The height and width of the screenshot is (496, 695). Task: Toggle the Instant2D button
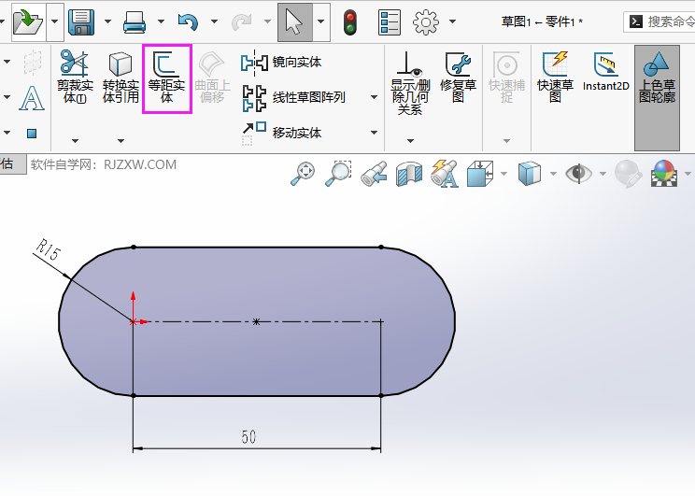point(606,72)
